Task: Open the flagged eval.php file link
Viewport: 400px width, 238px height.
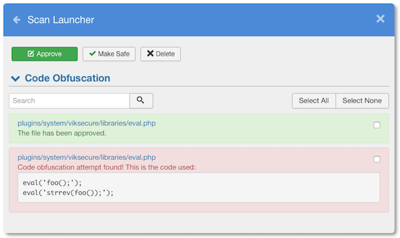Action: (x=86, y=157)
